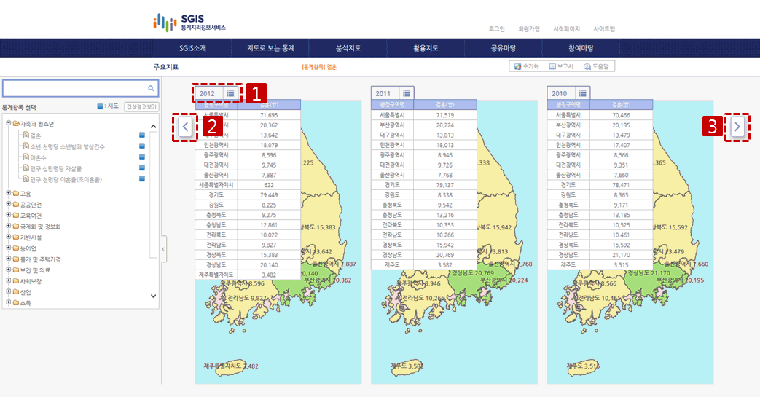Screen dimensions: 760x397
Task: Expand the 농어업 folder
Action: (x=8, y=248)
